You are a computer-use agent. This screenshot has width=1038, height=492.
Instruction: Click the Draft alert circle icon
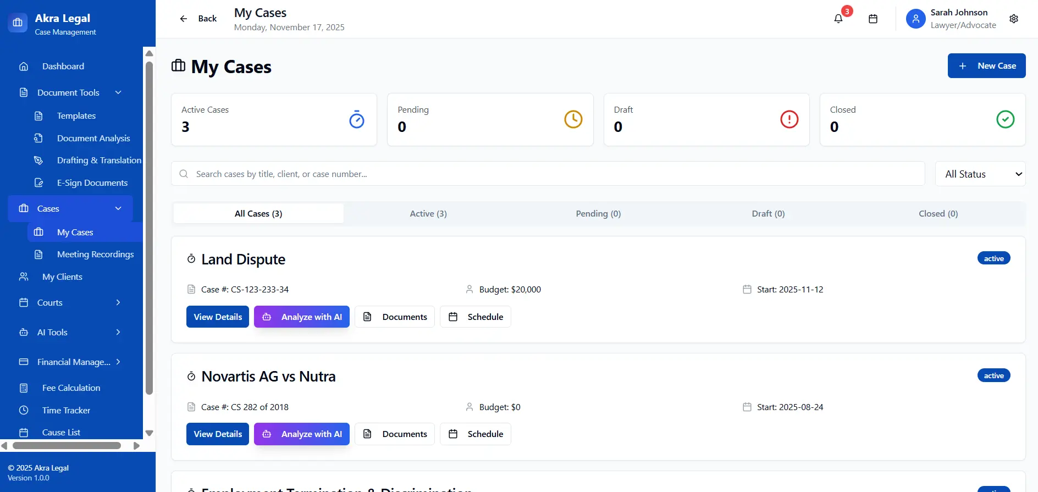point(789,119)
